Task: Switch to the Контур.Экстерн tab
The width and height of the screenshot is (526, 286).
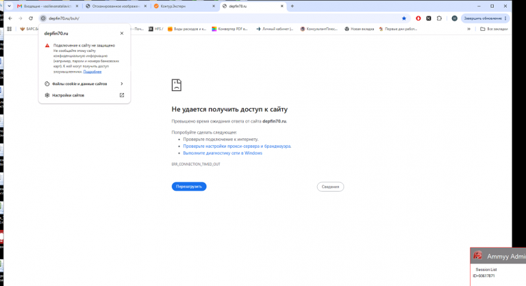Action: (x=183, y=6)
